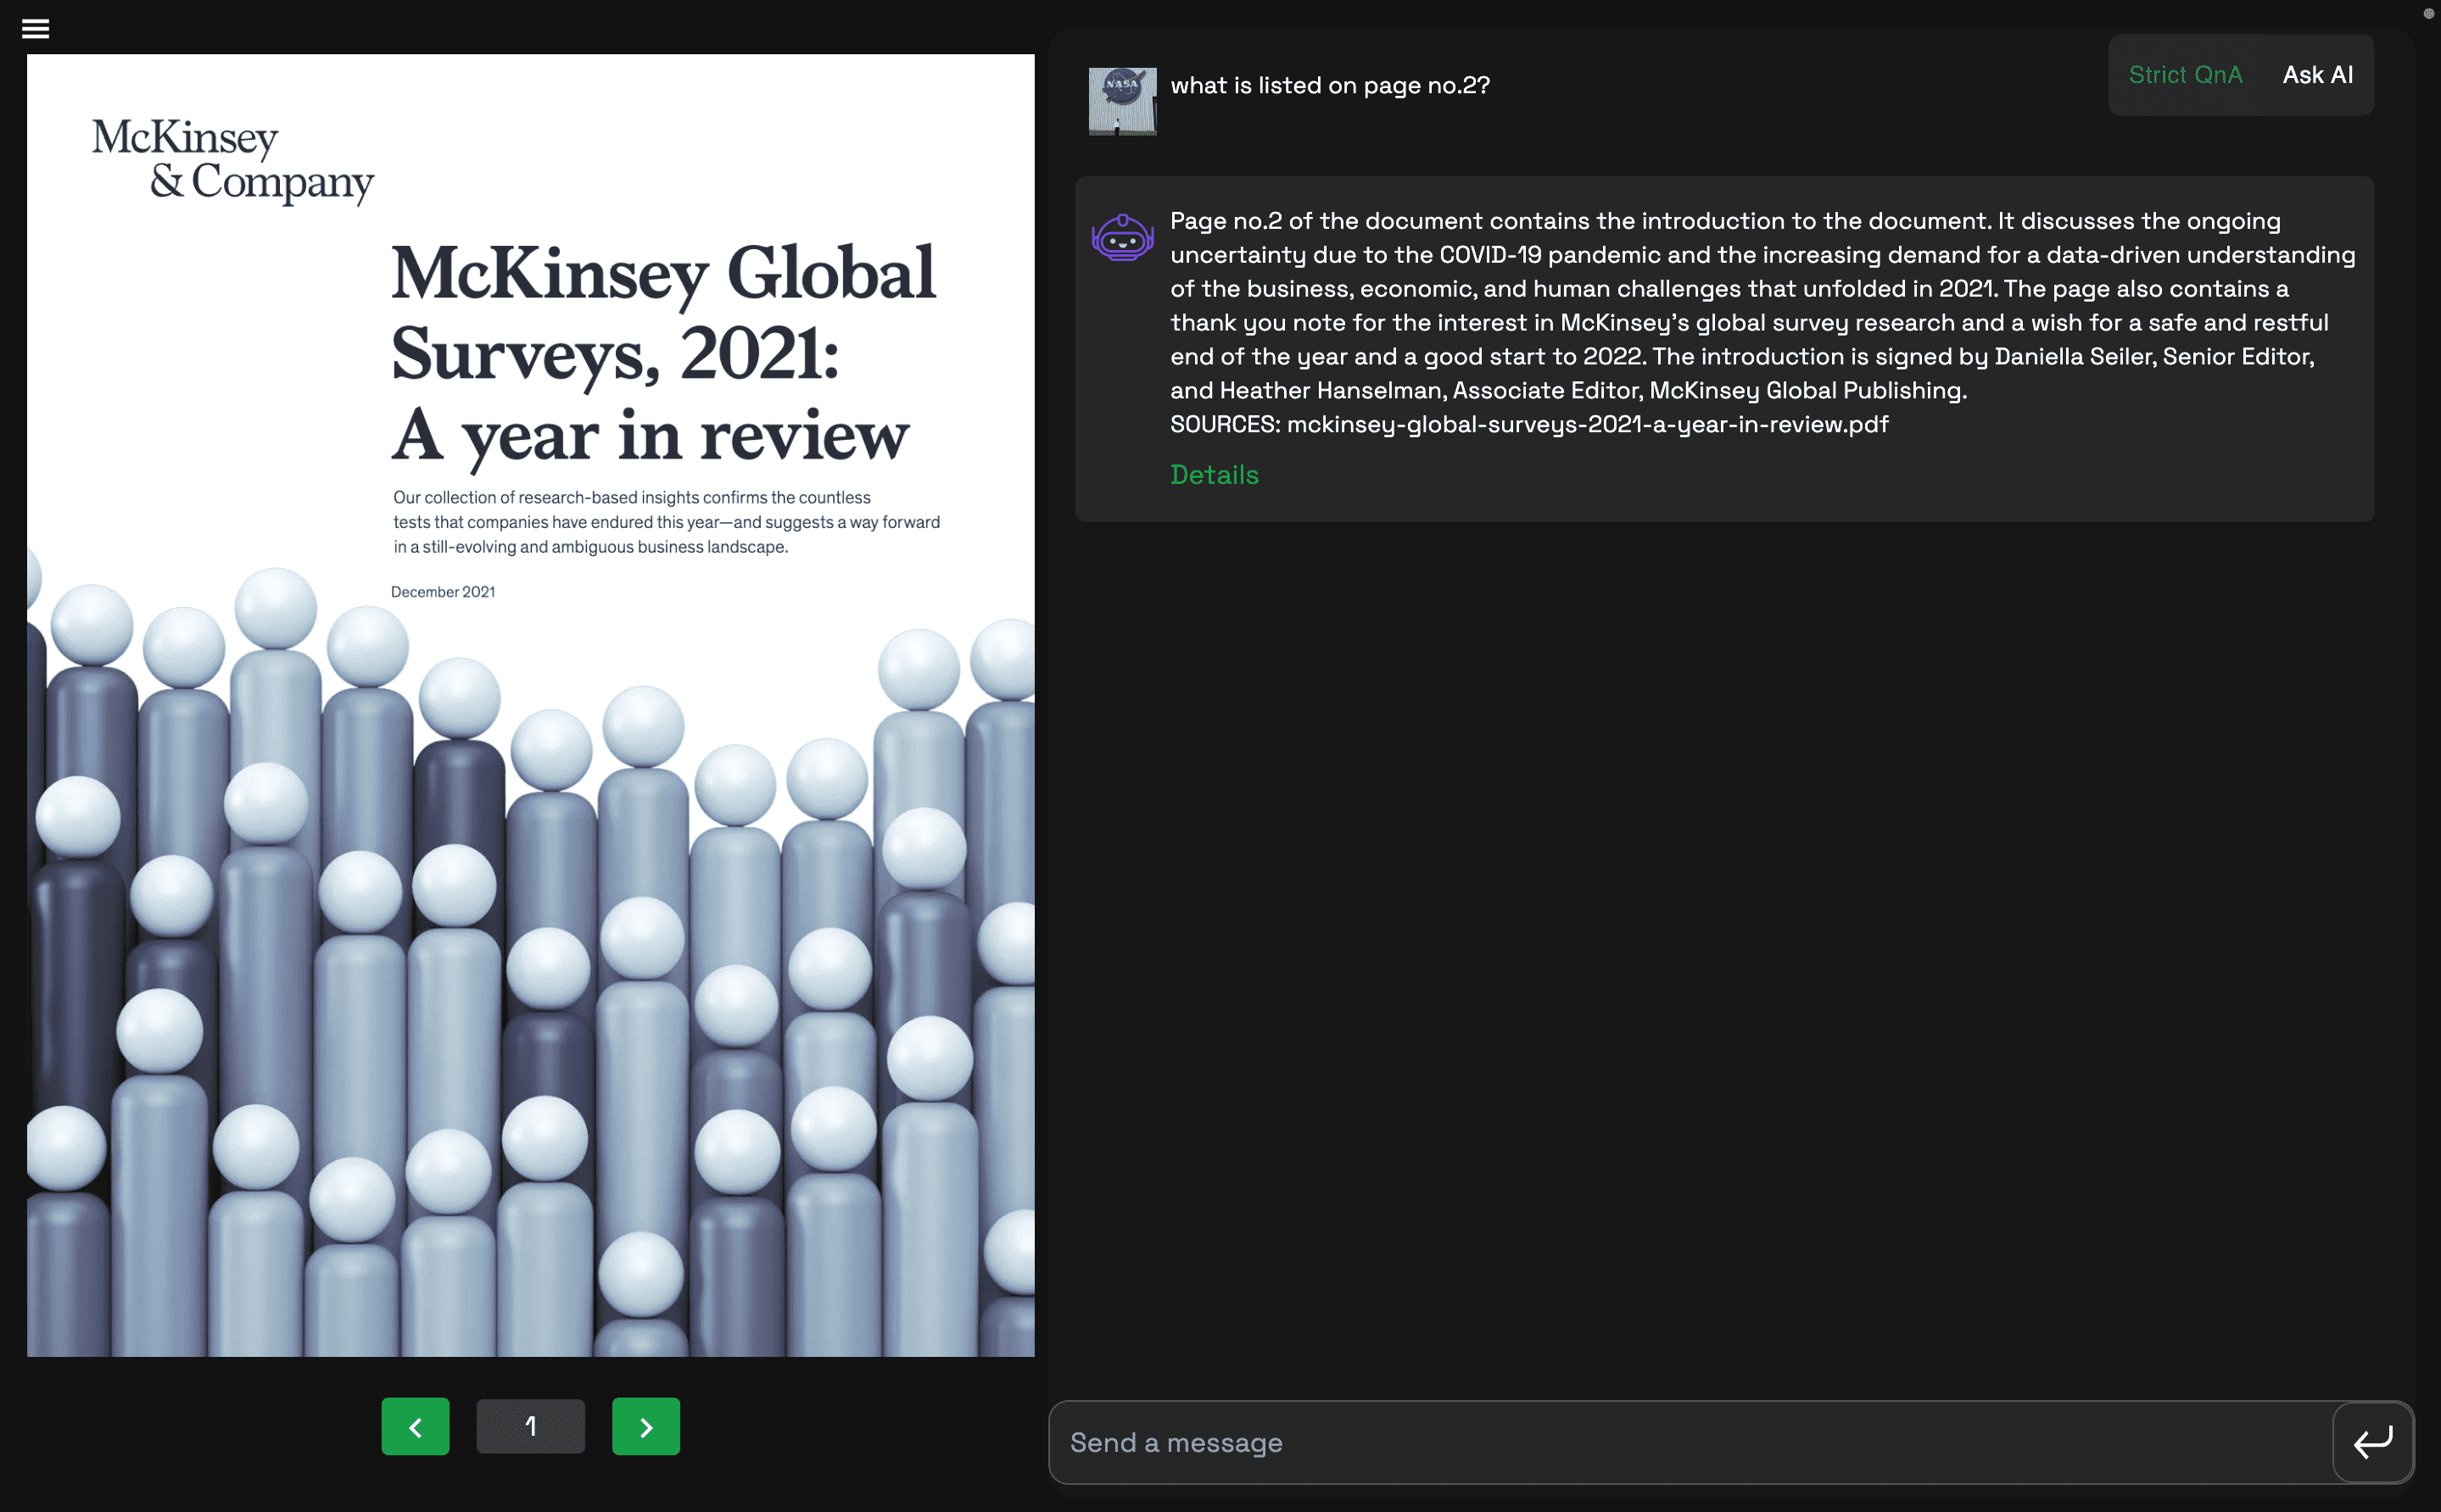
Task: Go to the previous PDF page
Action: (415, 1426)
